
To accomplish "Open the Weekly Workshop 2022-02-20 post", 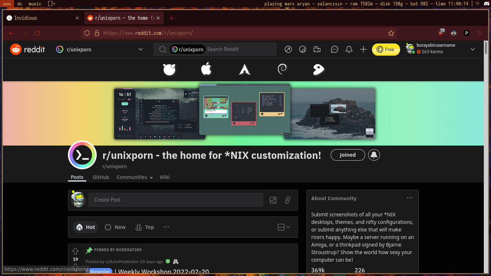I will pos(162,272).
